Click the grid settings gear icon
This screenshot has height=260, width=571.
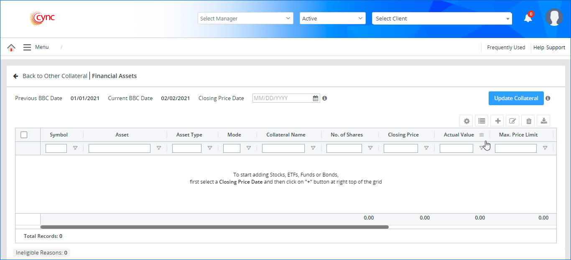[466, 121]
